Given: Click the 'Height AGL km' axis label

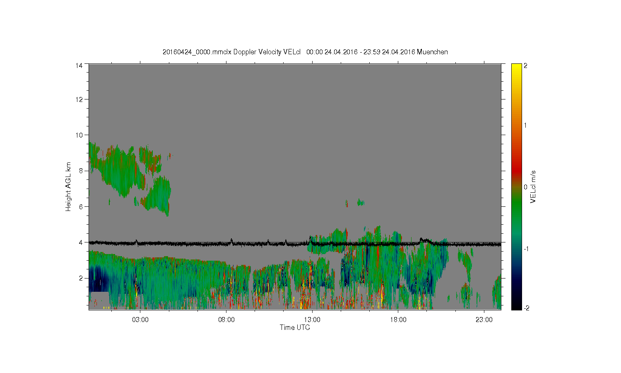Looking at the screenshot, I should tap(68, 186).
